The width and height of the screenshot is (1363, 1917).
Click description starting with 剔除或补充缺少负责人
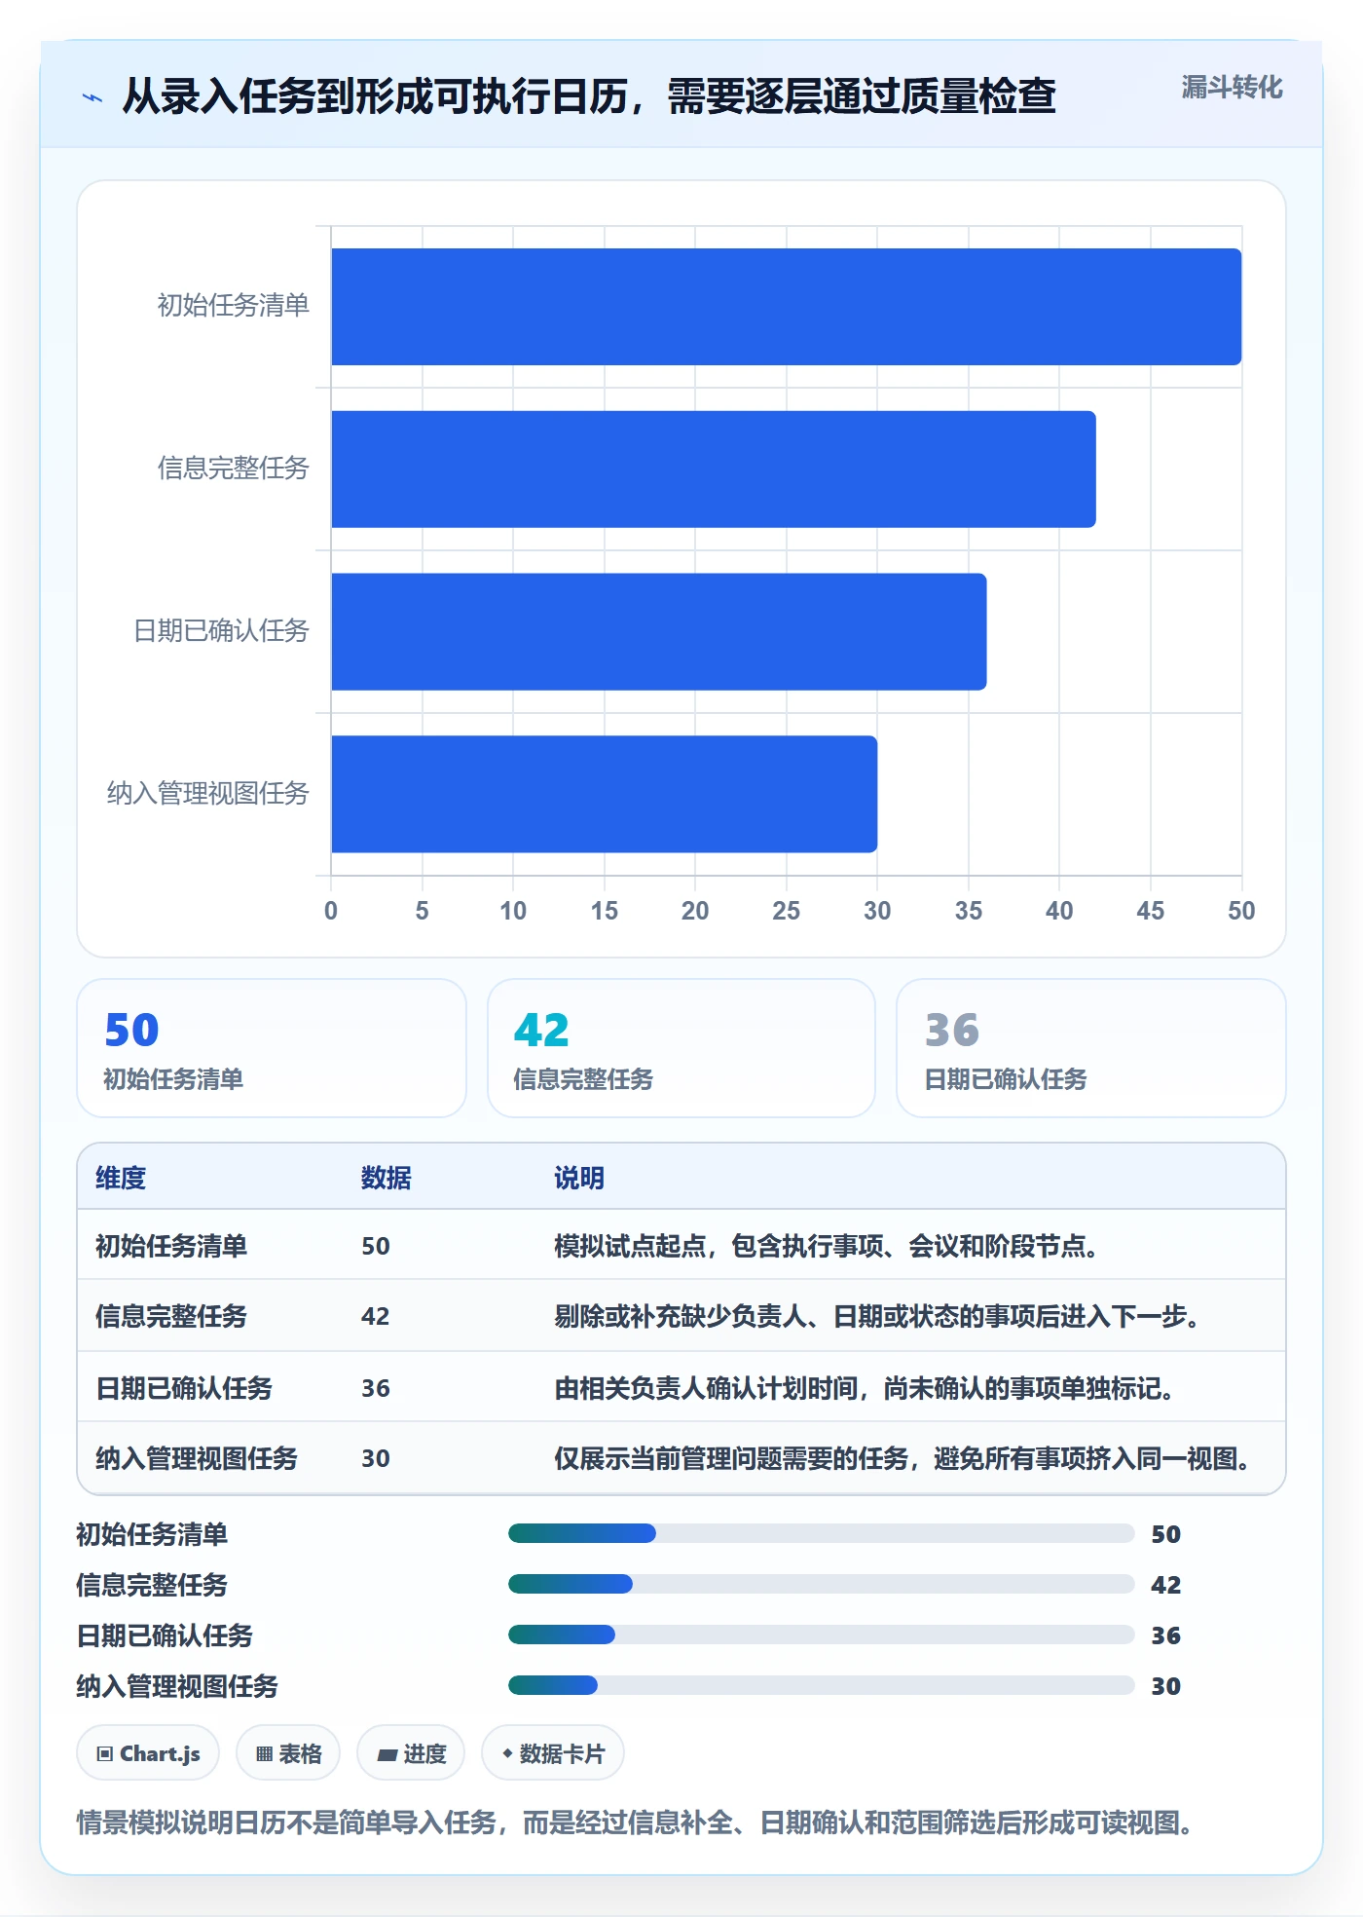click(x=877, y=1316)
